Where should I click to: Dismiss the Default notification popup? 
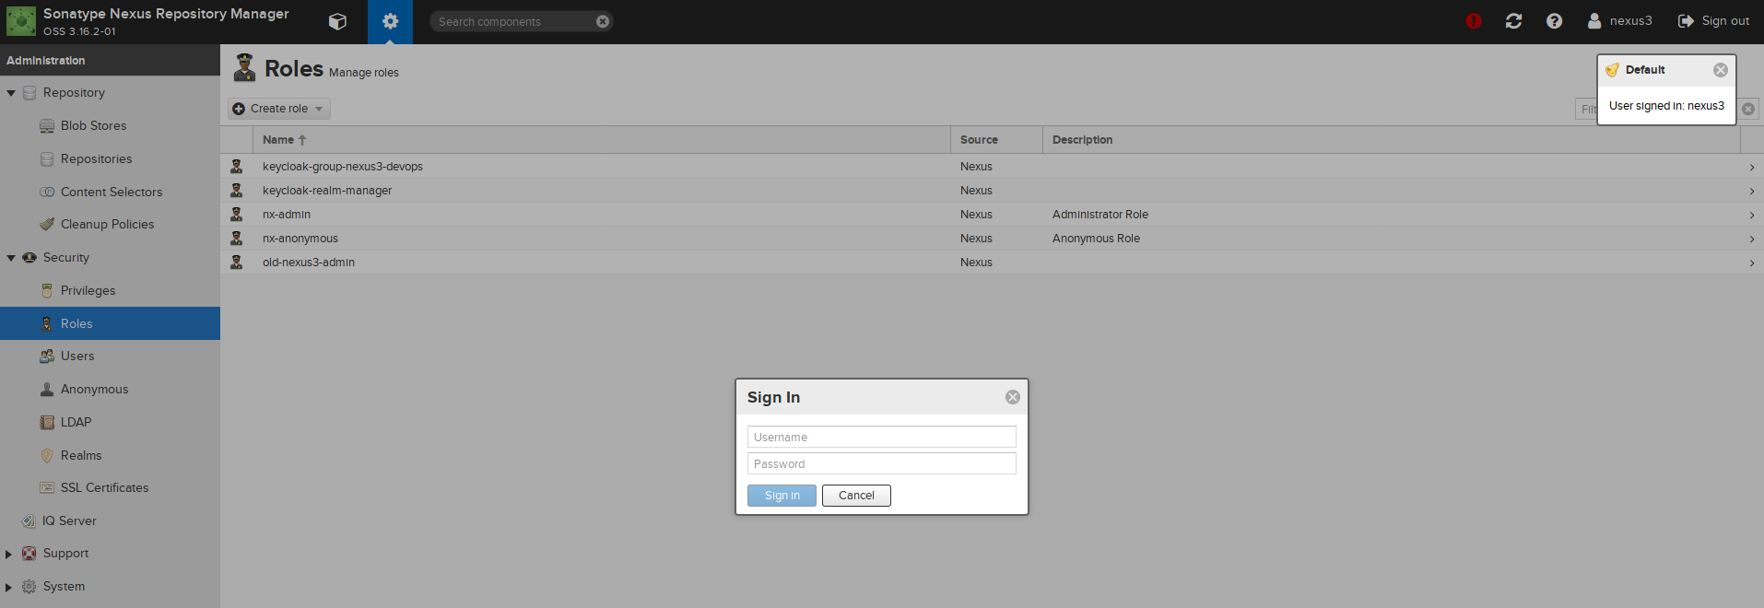tap(1721, 70)
